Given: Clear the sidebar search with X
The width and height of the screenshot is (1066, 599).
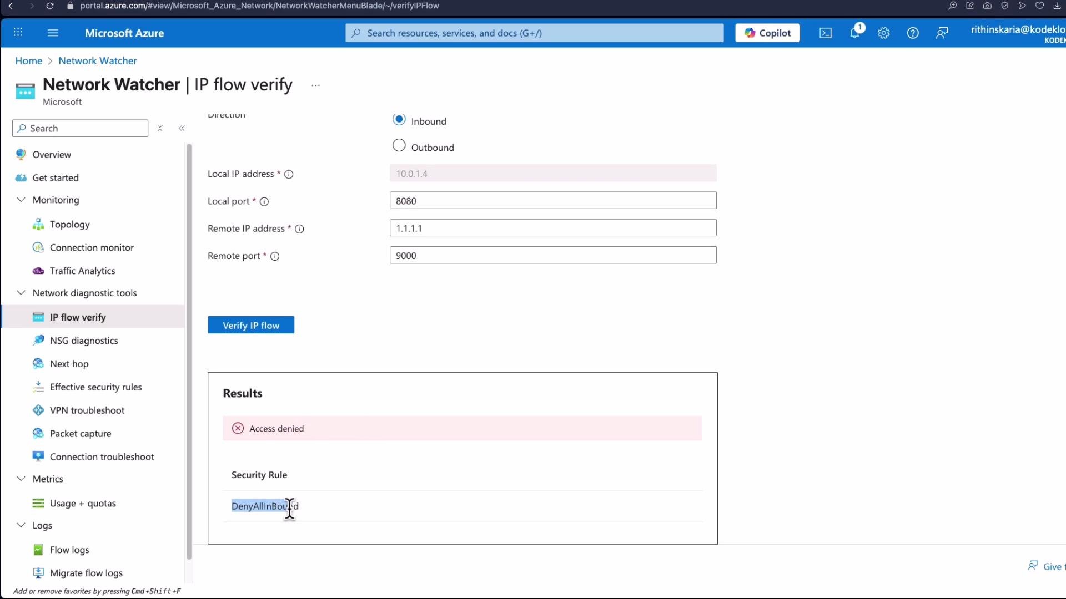Looking at the screenshot, I should (x=160, y=128).
